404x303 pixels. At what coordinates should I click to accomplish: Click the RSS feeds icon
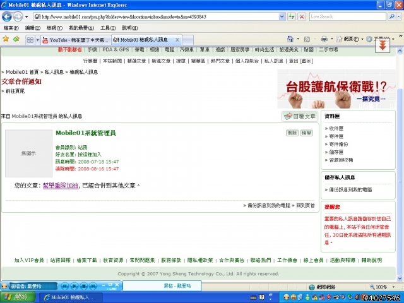click(307, 39)
